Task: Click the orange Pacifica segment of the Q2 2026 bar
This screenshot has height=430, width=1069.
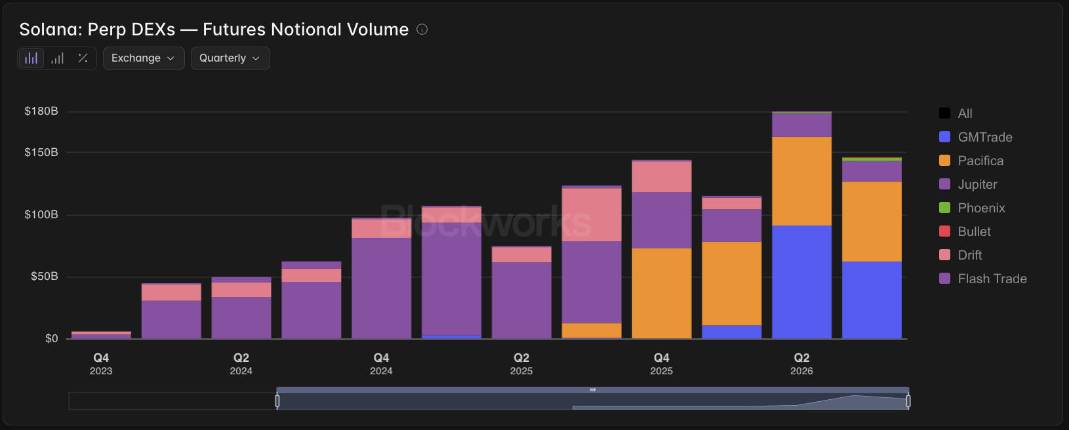Action: pyautogui.click(x=801, y=181)
